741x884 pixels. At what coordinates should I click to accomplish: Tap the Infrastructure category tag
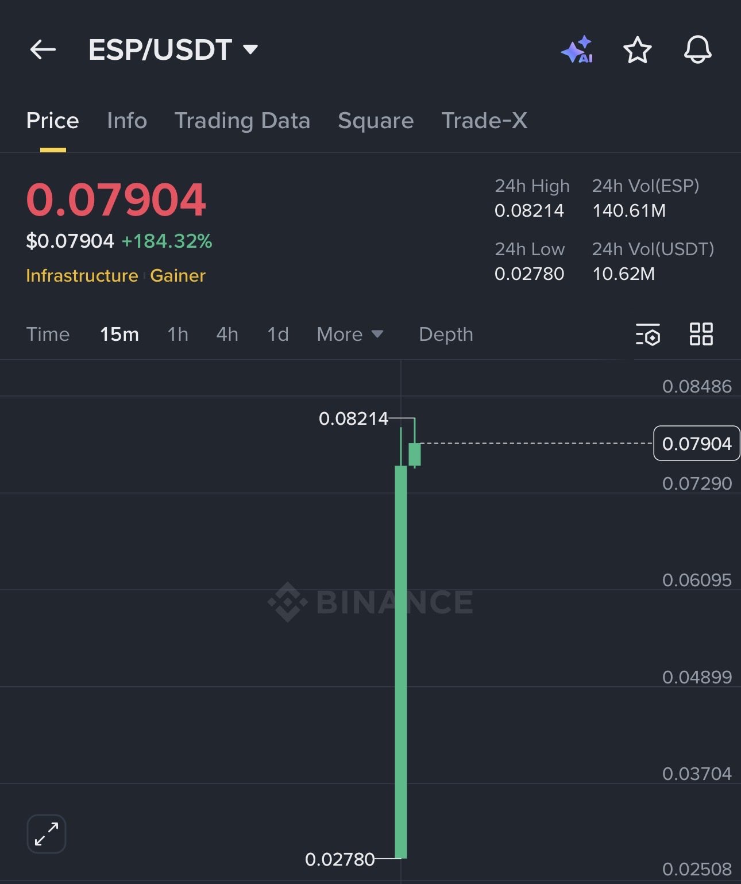(82, 276)
